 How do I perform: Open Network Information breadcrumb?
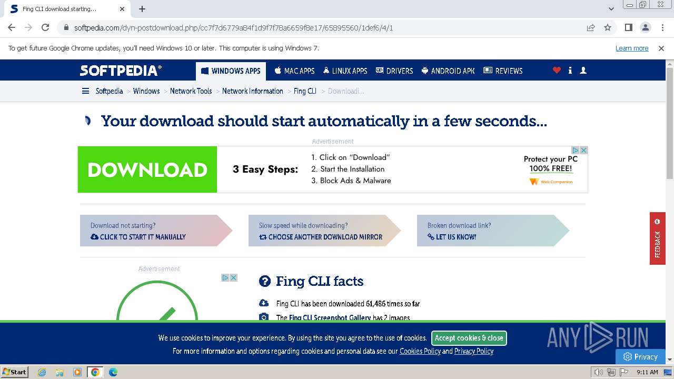pos(253,91)
